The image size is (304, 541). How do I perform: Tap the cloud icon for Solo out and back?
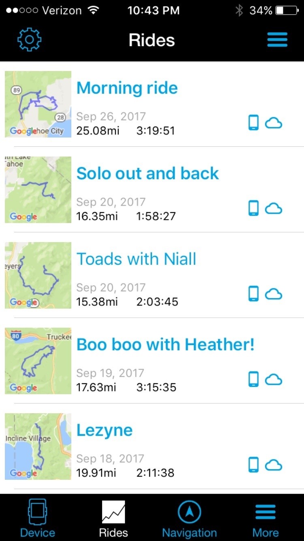tap(274, 208)
